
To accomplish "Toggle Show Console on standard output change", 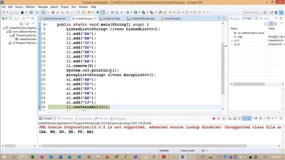I will [244, 119].
